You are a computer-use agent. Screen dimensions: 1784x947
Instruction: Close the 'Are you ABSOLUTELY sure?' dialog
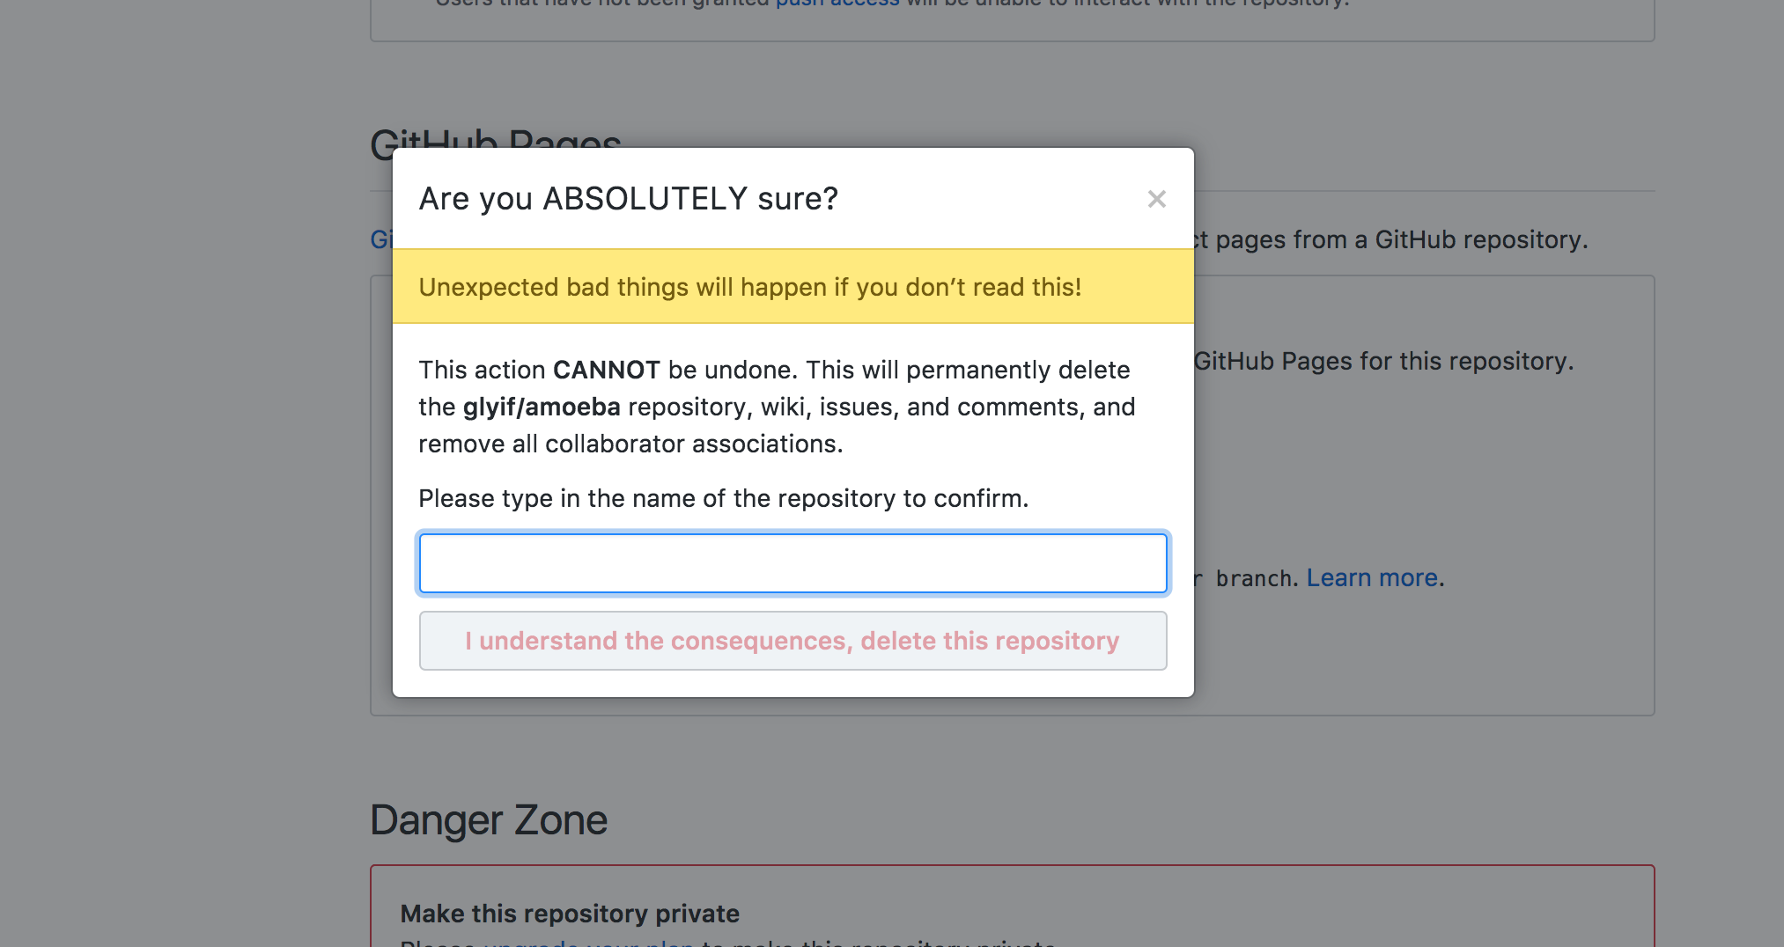pos(1157,199)
